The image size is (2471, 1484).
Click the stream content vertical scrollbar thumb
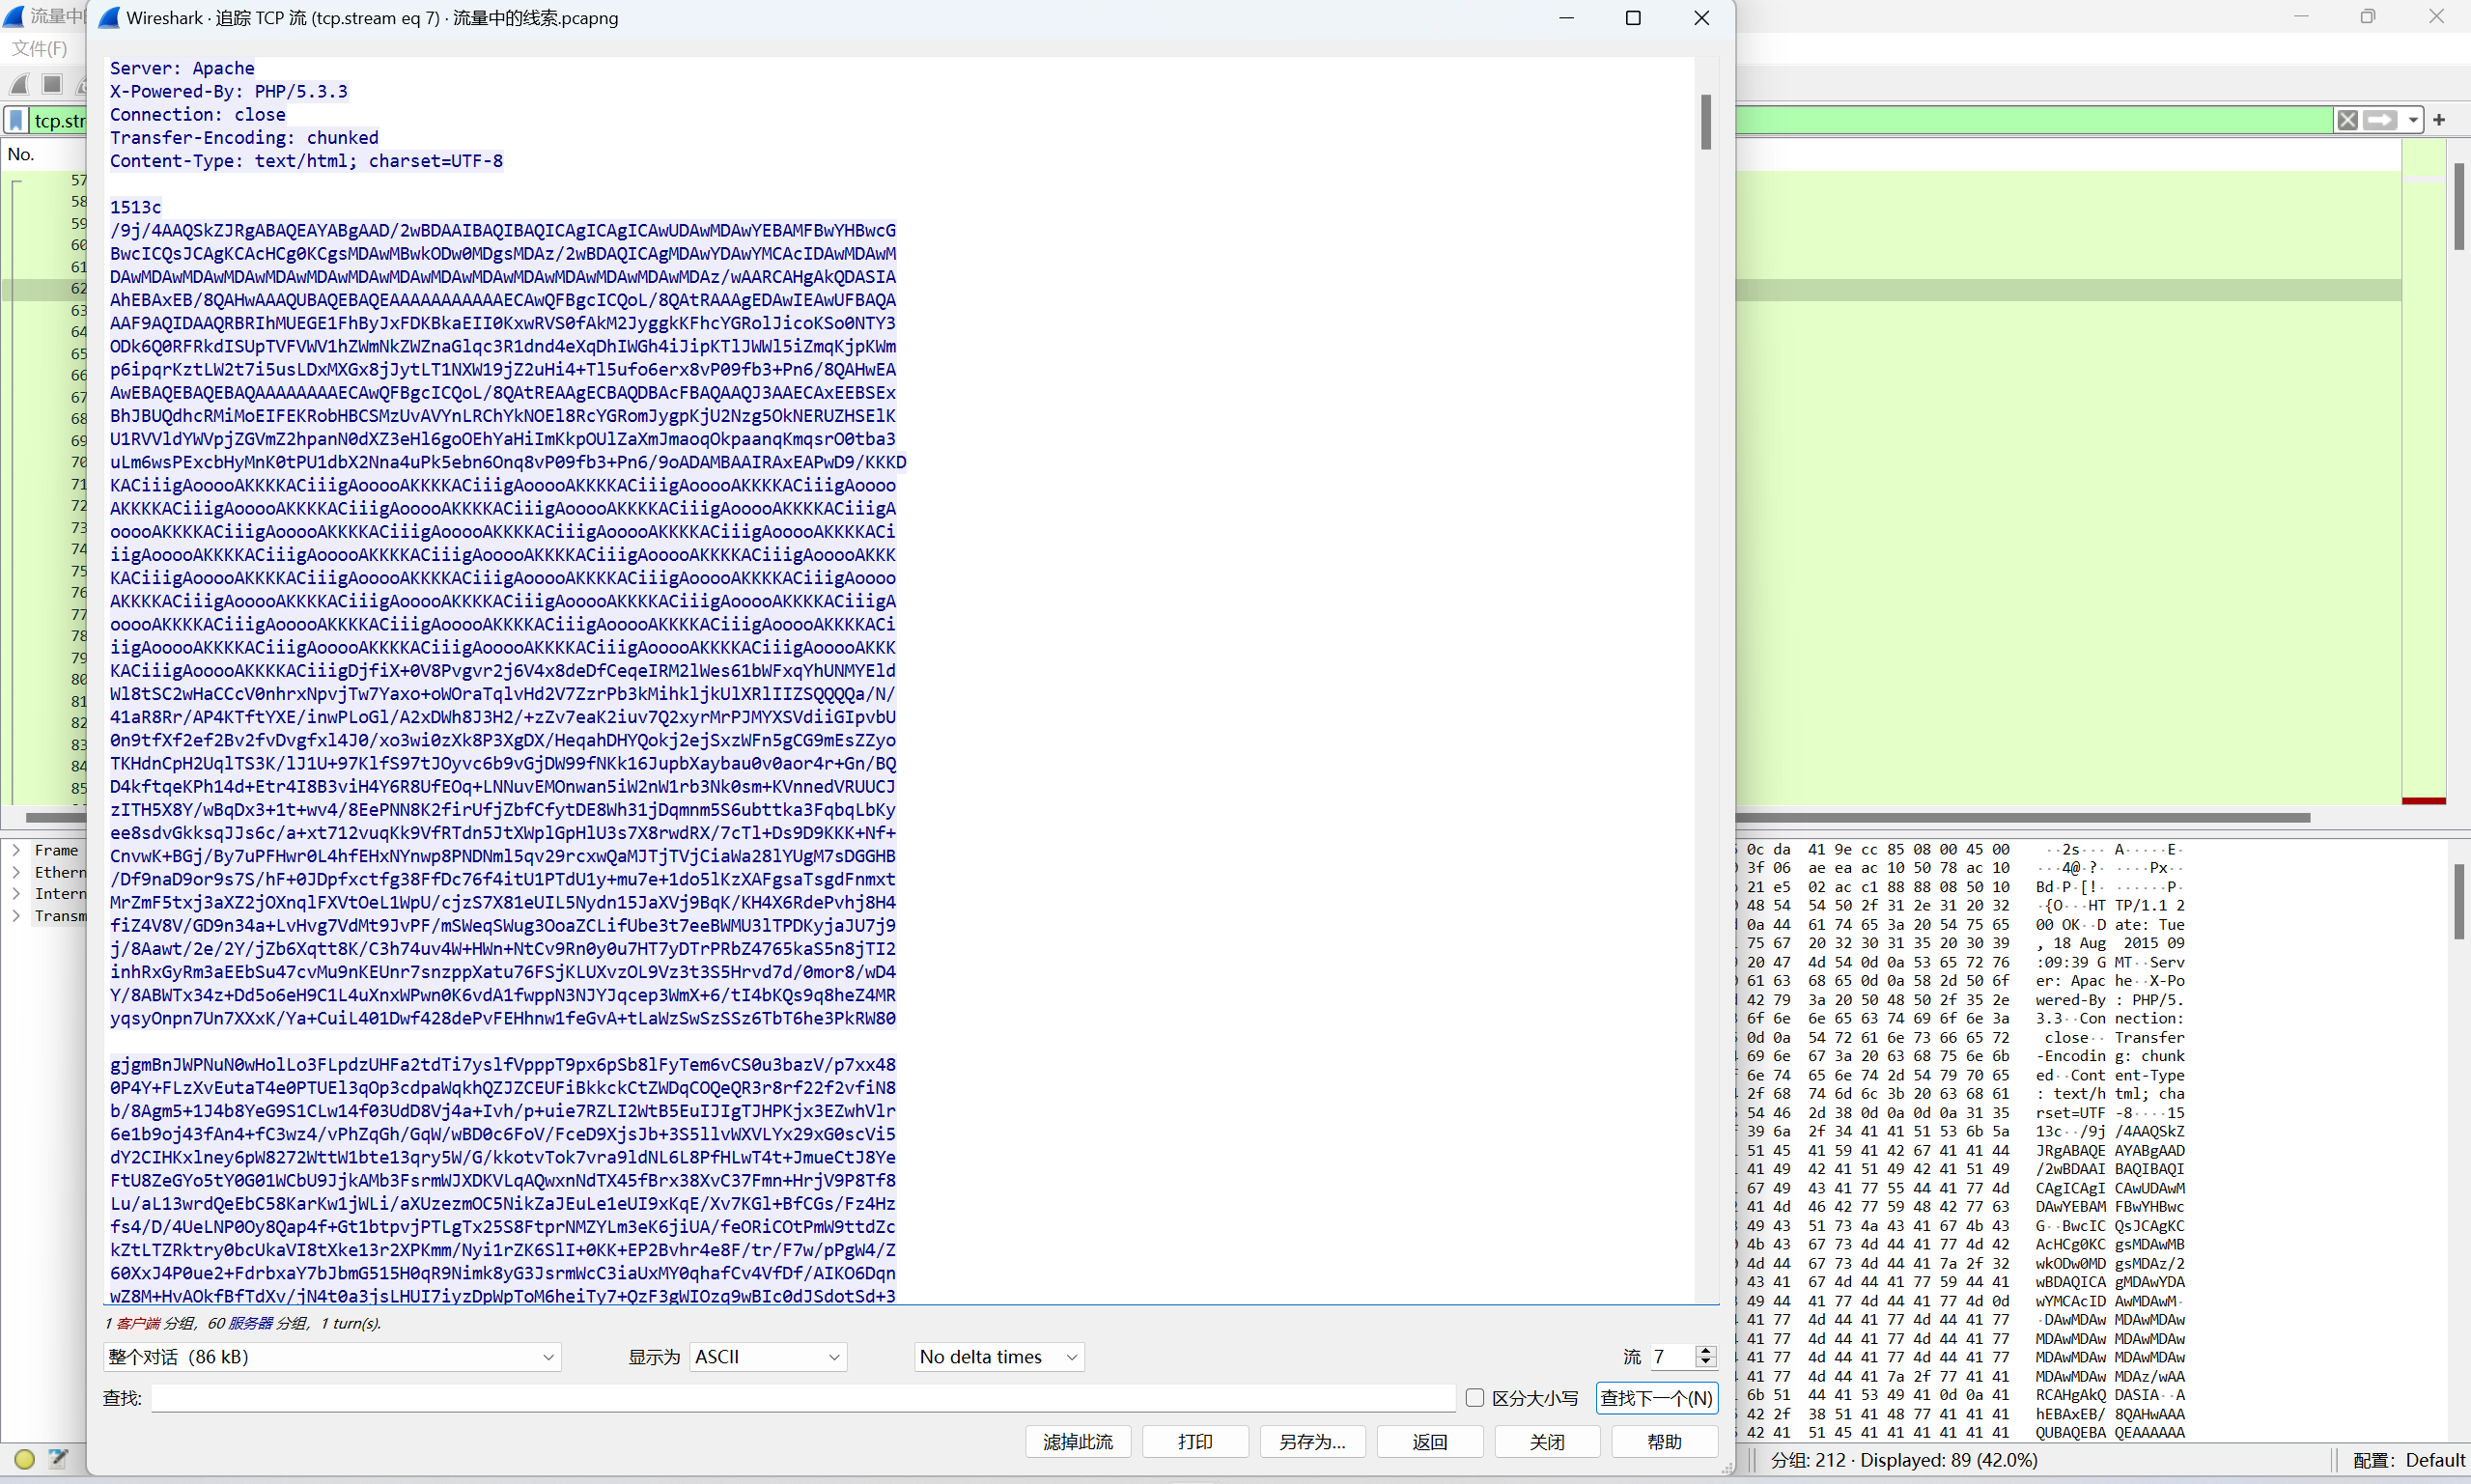(1706, 122)
